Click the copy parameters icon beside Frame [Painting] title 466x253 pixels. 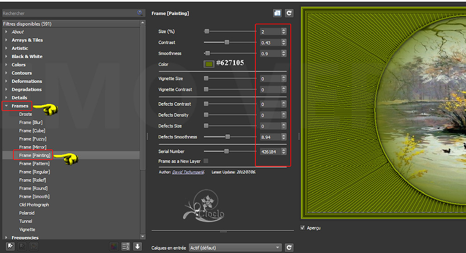277,13
